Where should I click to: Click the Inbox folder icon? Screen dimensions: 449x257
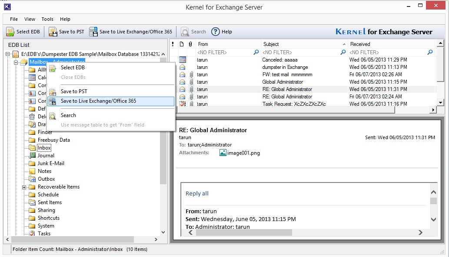coord(32,148)
